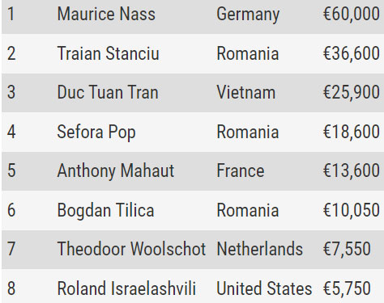Viewport: 384px width, 303px height.
Task: Click the France country cell
Action: point(241,170)
